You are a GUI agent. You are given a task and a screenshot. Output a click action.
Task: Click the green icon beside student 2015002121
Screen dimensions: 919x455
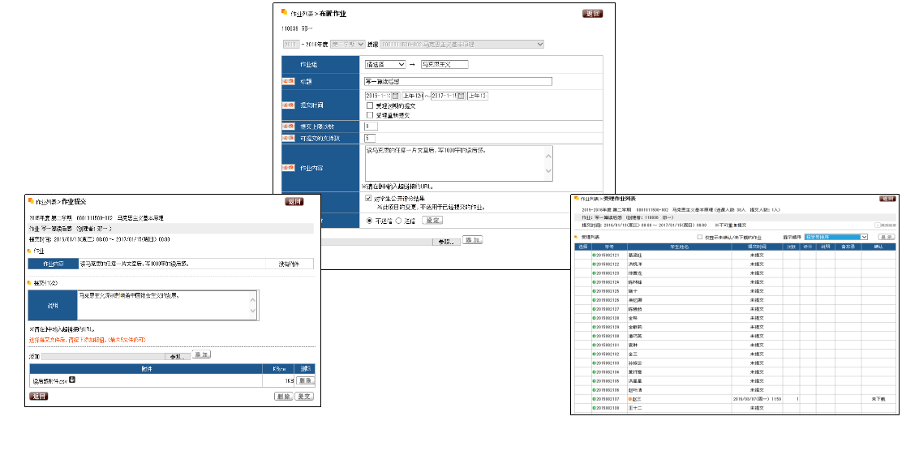[594, 255]
